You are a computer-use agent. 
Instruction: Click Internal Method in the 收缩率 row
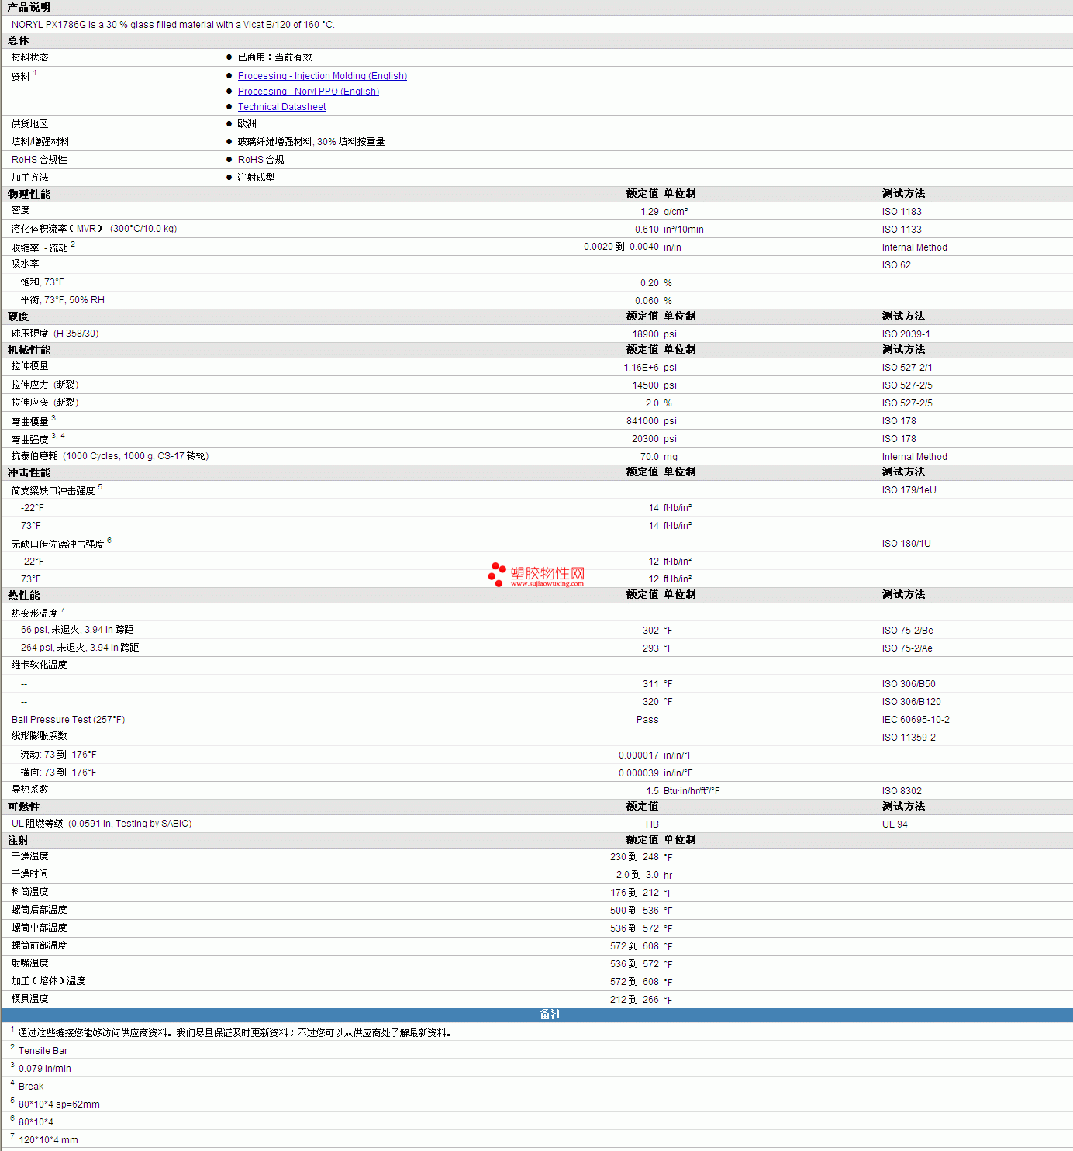(915, 247)
